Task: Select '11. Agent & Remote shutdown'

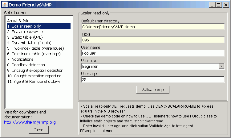Action: pos(39,81)
